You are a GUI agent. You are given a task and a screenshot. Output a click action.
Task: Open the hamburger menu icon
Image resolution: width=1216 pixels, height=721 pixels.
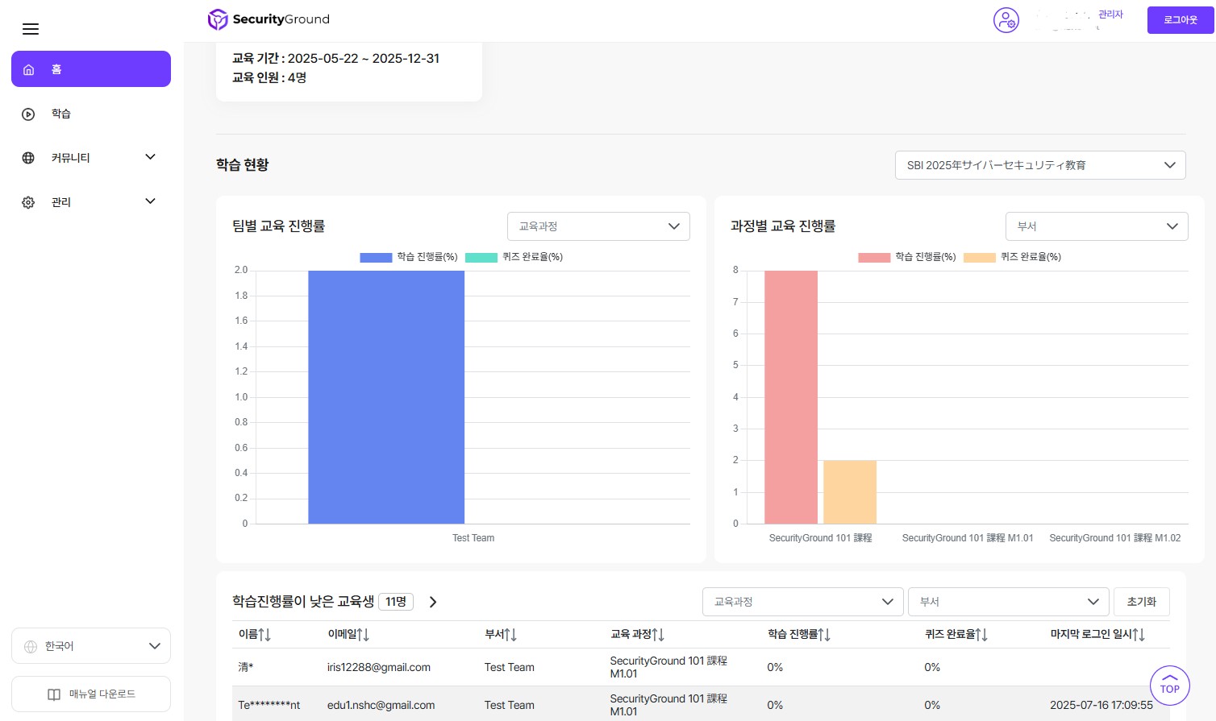31,30
